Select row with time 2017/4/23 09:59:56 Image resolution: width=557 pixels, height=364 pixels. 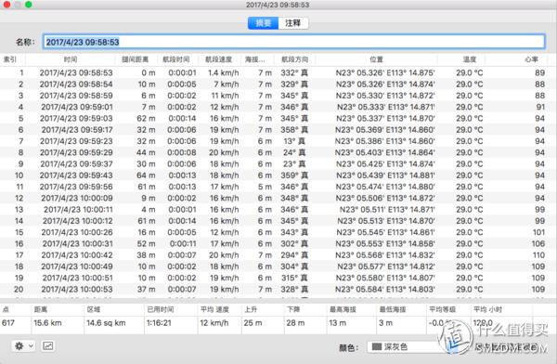click(278, 187)
